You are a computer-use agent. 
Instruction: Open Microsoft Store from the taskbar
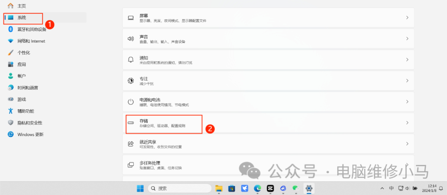[231, 188]
